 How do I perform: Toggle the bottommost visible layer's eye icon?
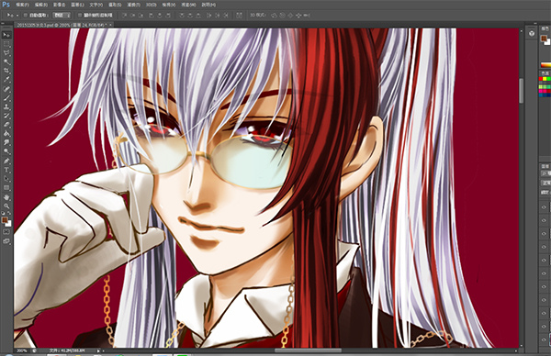point(544,339)
